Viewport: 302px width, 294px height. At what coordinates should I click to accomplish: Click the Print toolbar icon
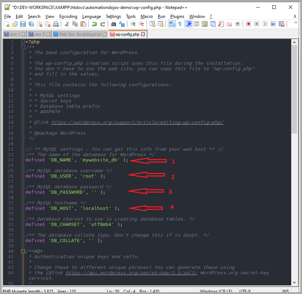56,24
